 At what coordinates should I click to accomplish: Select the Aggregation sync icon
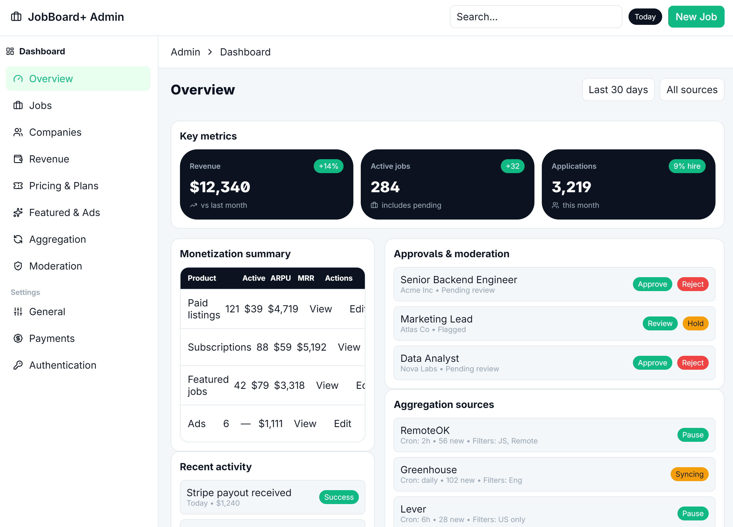point(18,239)
